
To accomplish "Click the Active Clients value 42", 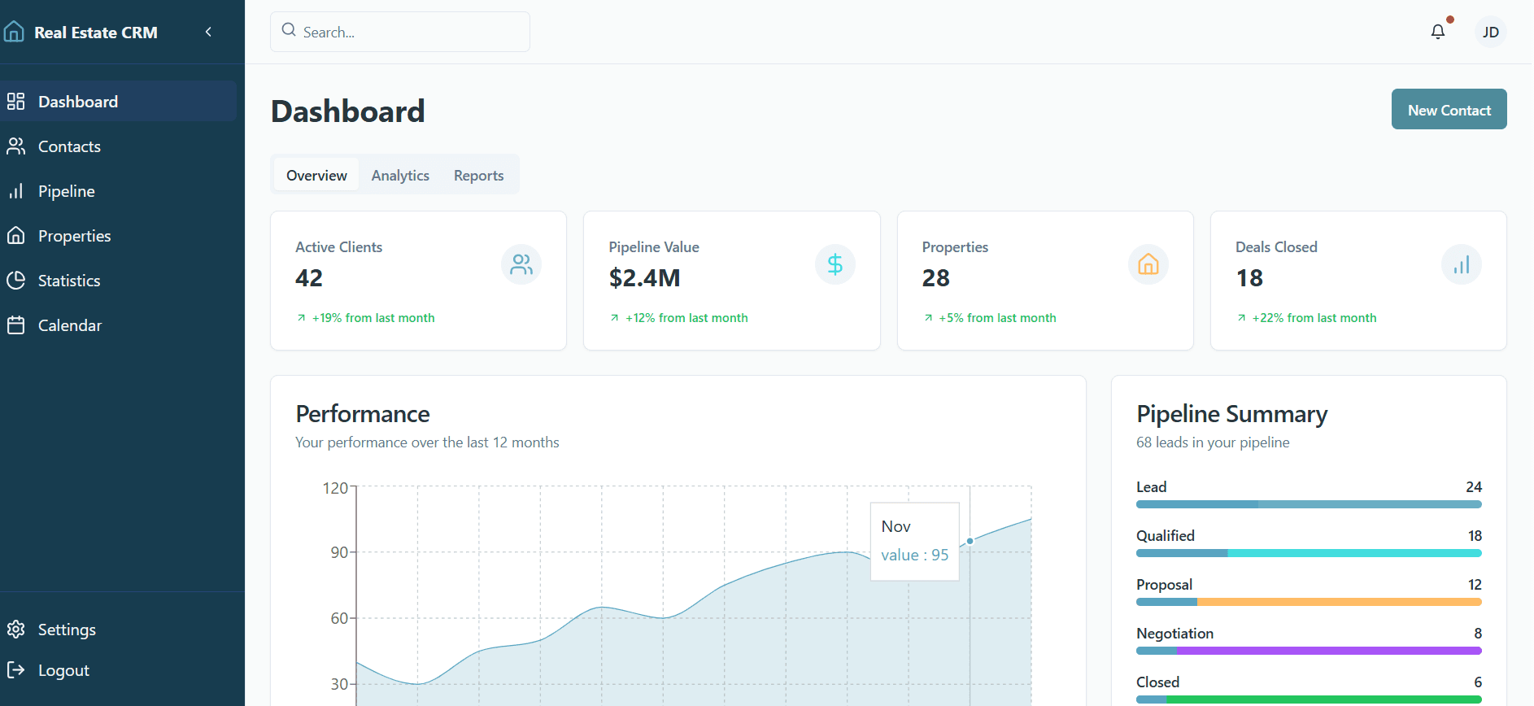I will 309,278.
